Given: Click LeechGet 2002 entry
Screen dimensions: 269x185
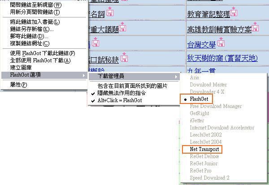Looking at the screenshot, I should click(206, 135).
